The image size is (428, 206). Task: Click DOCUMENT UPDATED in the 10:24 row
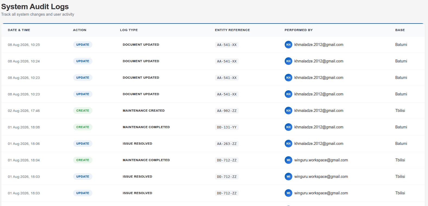click(141, 61)
